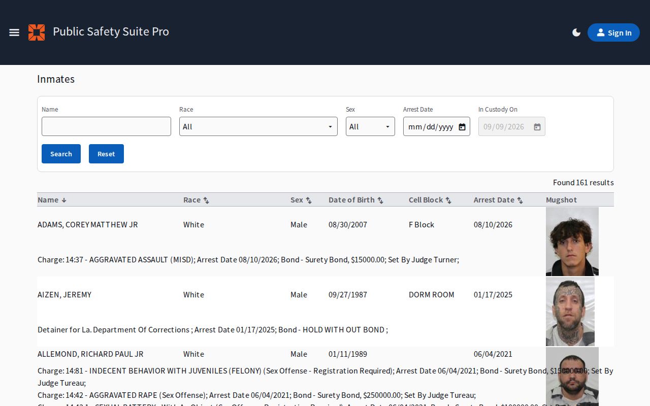
Task: Click the Reset button
Action: [x=106, y=154]
